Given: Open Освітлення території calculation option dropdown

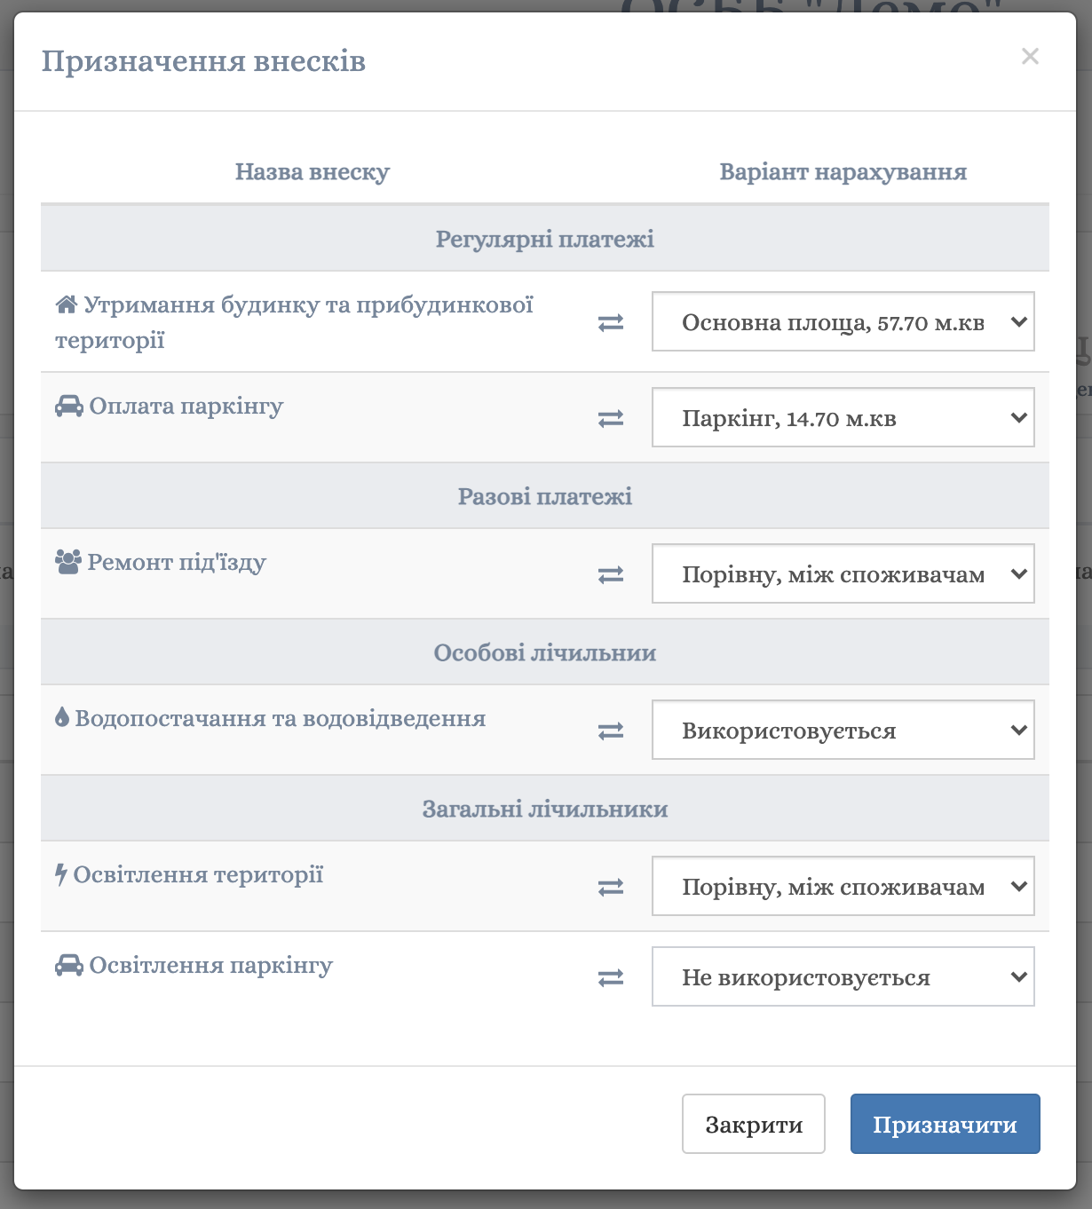Looking at the screenshot, I should click(843, 886).
